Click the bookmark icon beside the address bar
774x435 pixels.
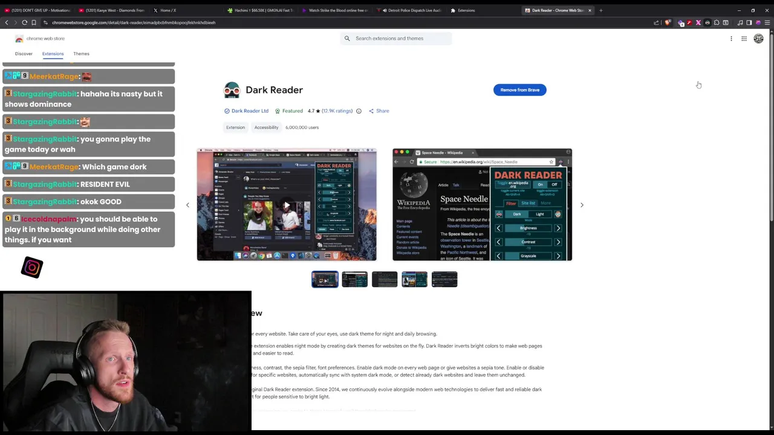point(34,22)
